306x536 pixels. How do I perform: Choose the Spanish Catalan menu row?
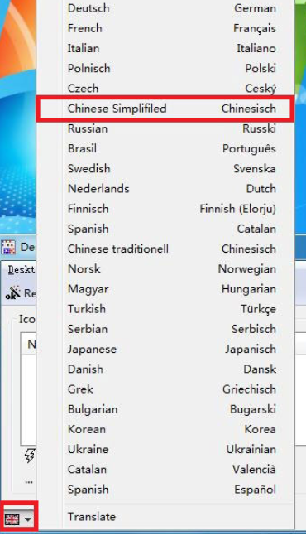165,229
